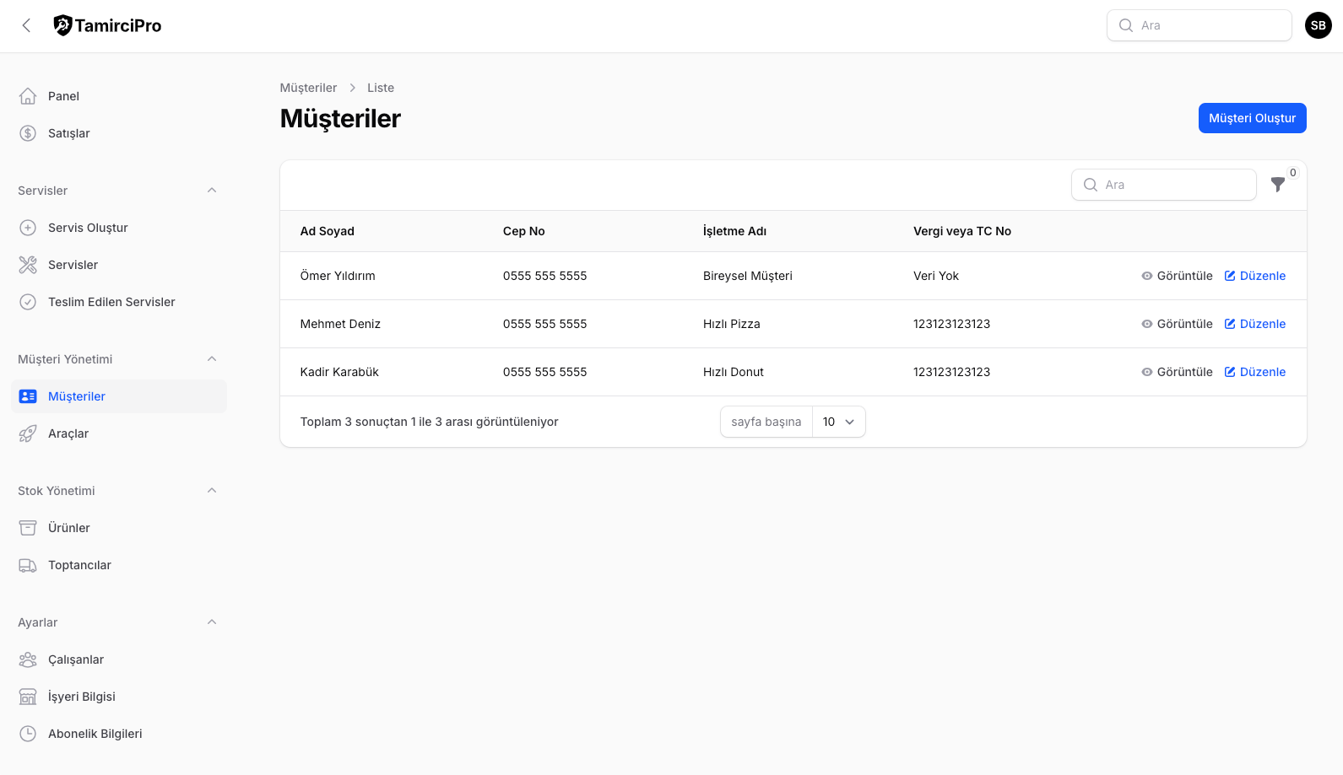This screenshot has width=1343, height=775.
Task: Click the Servis Oluştur plus icon
Action: 28,228
